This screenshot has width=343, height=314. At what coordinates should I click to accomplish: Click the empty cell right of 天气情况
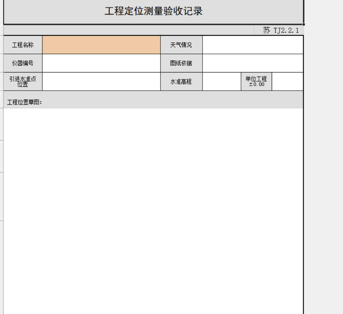click(x=253, y=45)
